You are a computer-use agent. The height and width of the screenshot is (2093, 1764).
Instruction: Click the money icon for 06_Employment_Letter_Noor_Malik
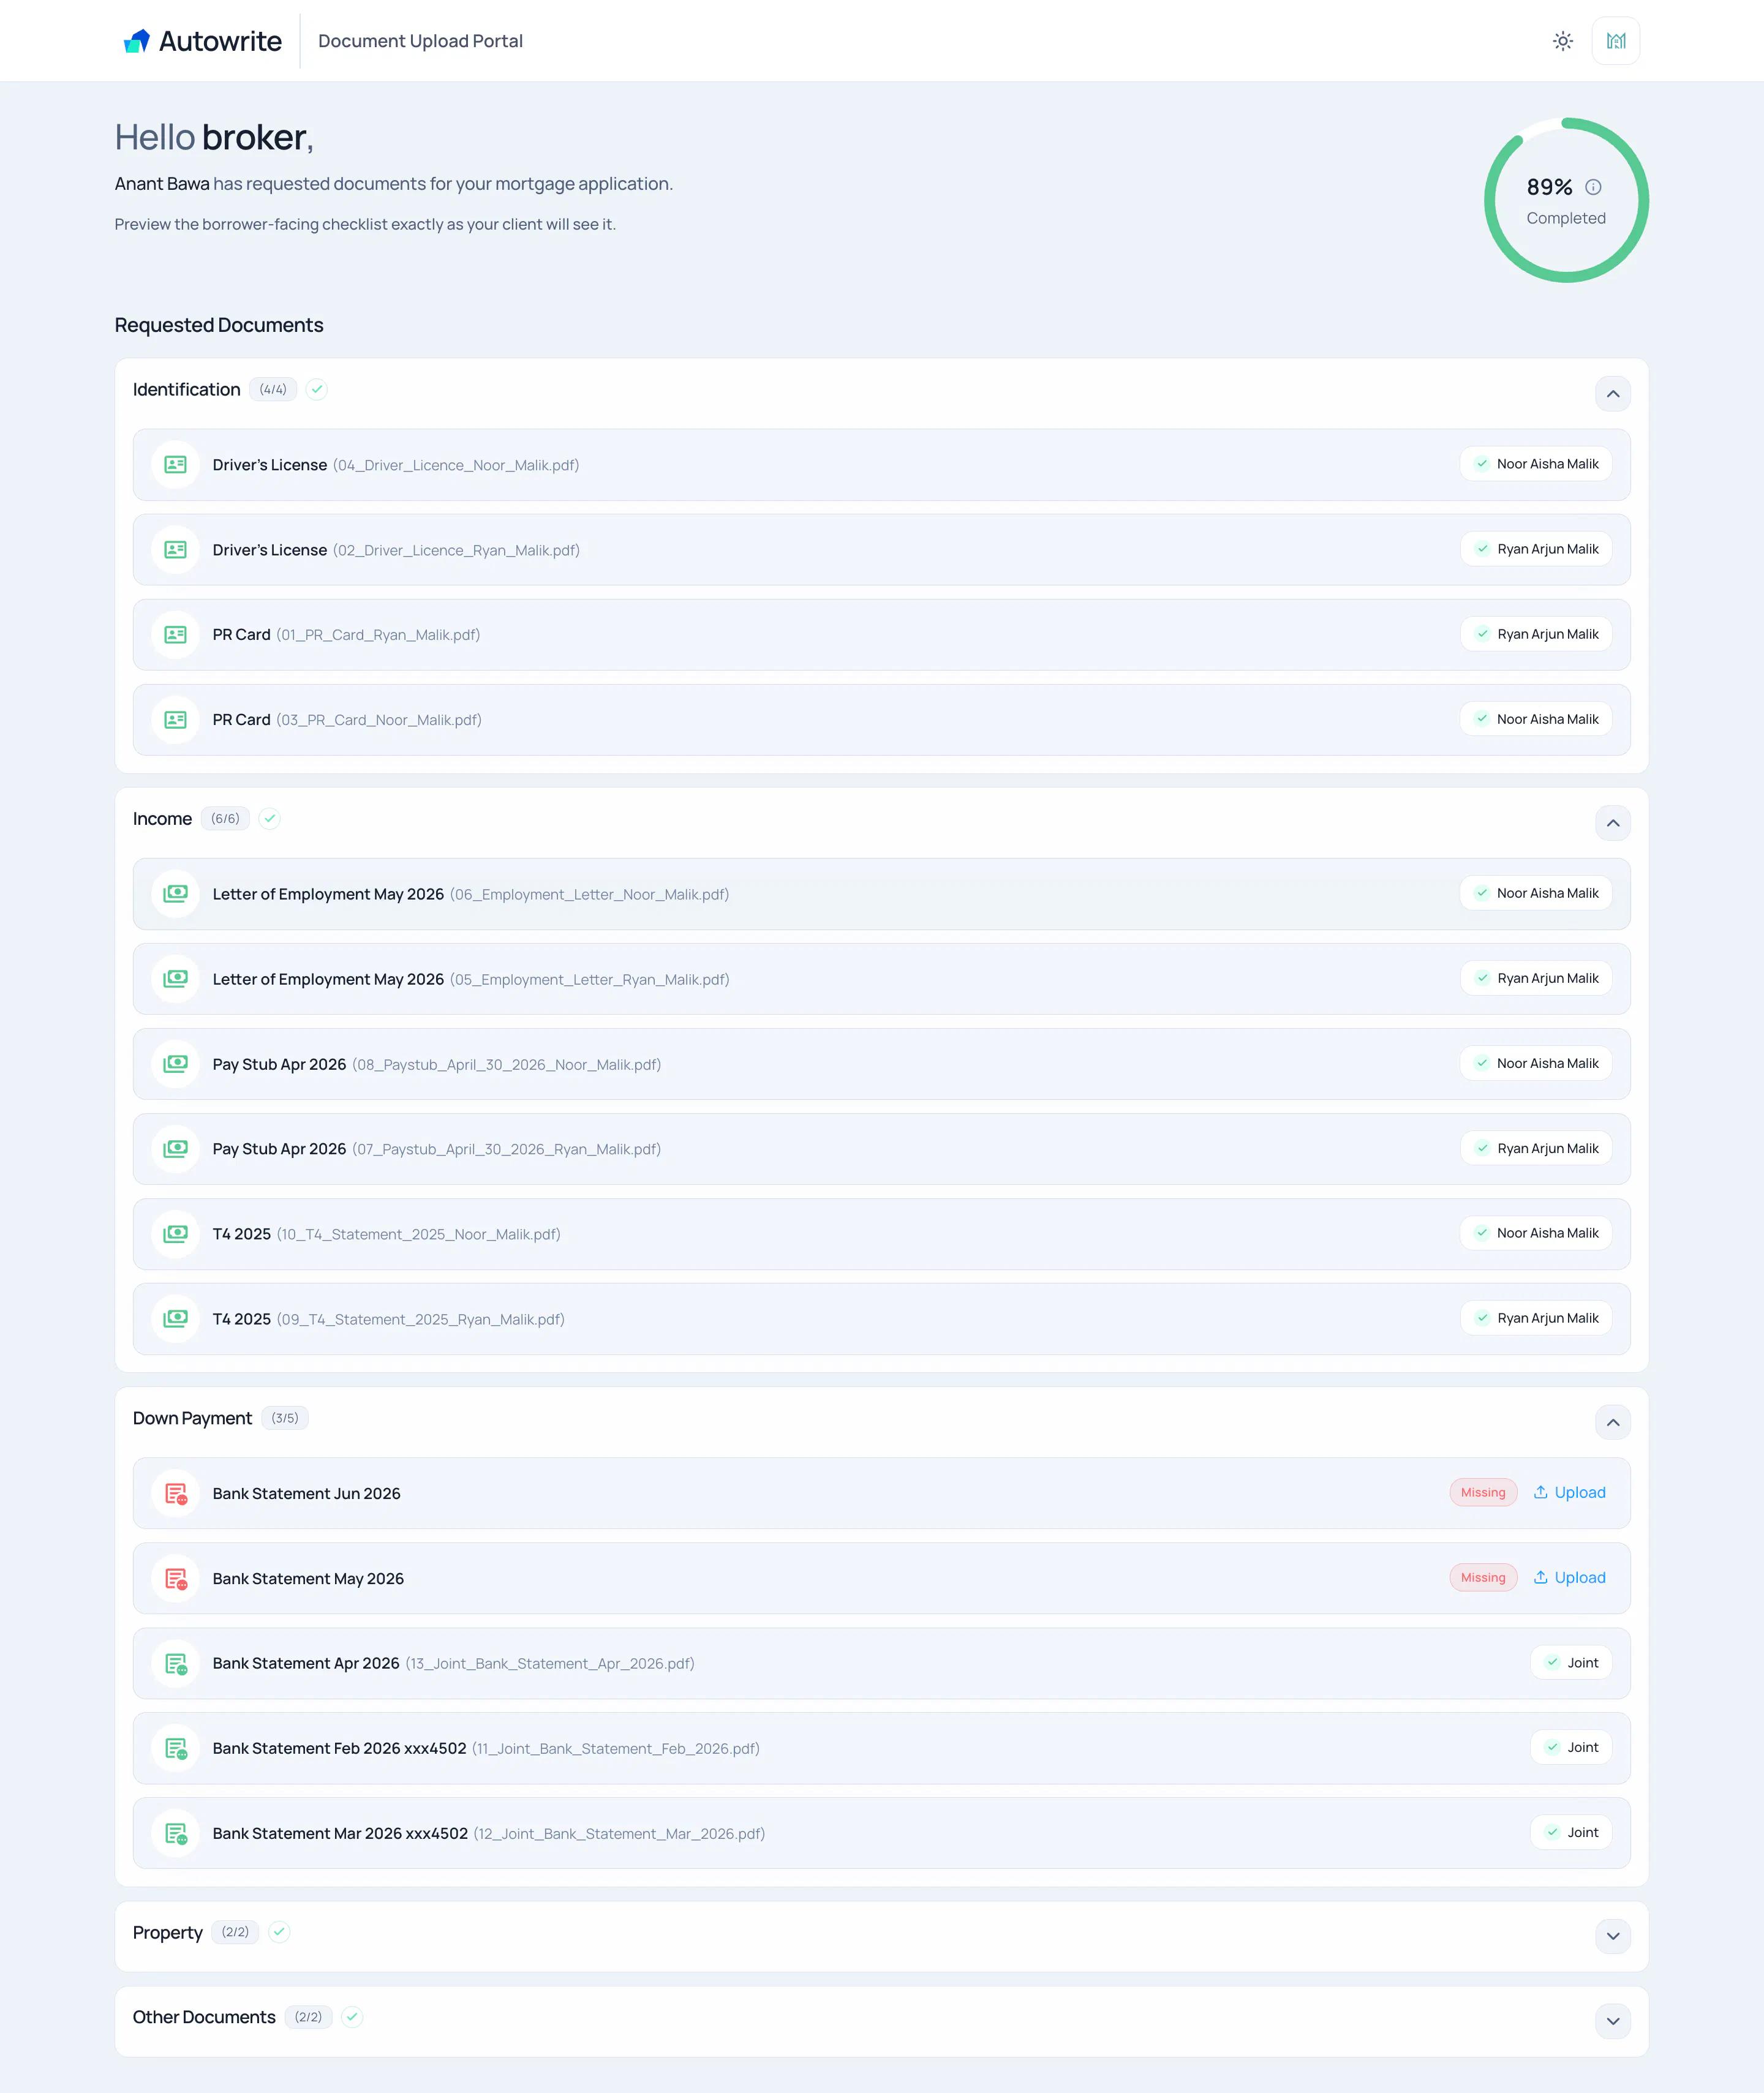(175, 893)
